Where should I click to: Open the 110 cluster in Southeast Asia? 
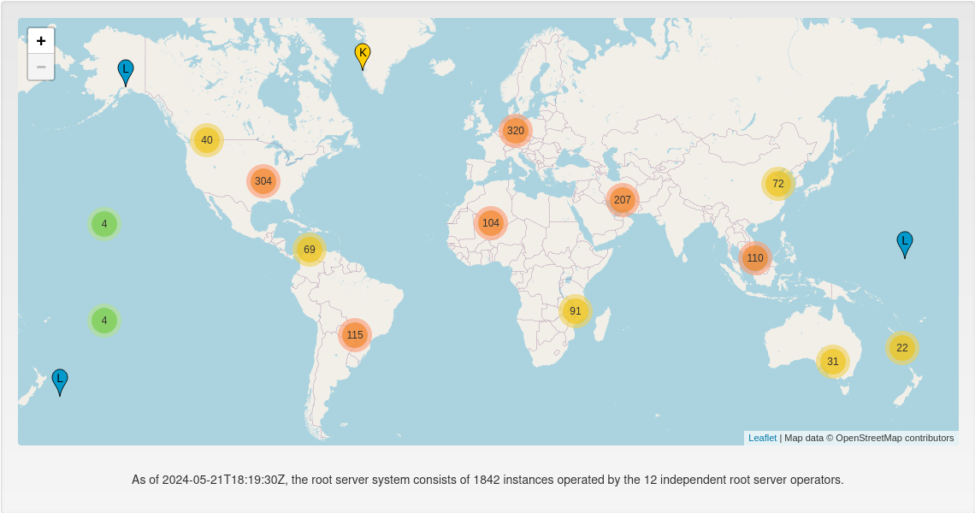(755, 258)
